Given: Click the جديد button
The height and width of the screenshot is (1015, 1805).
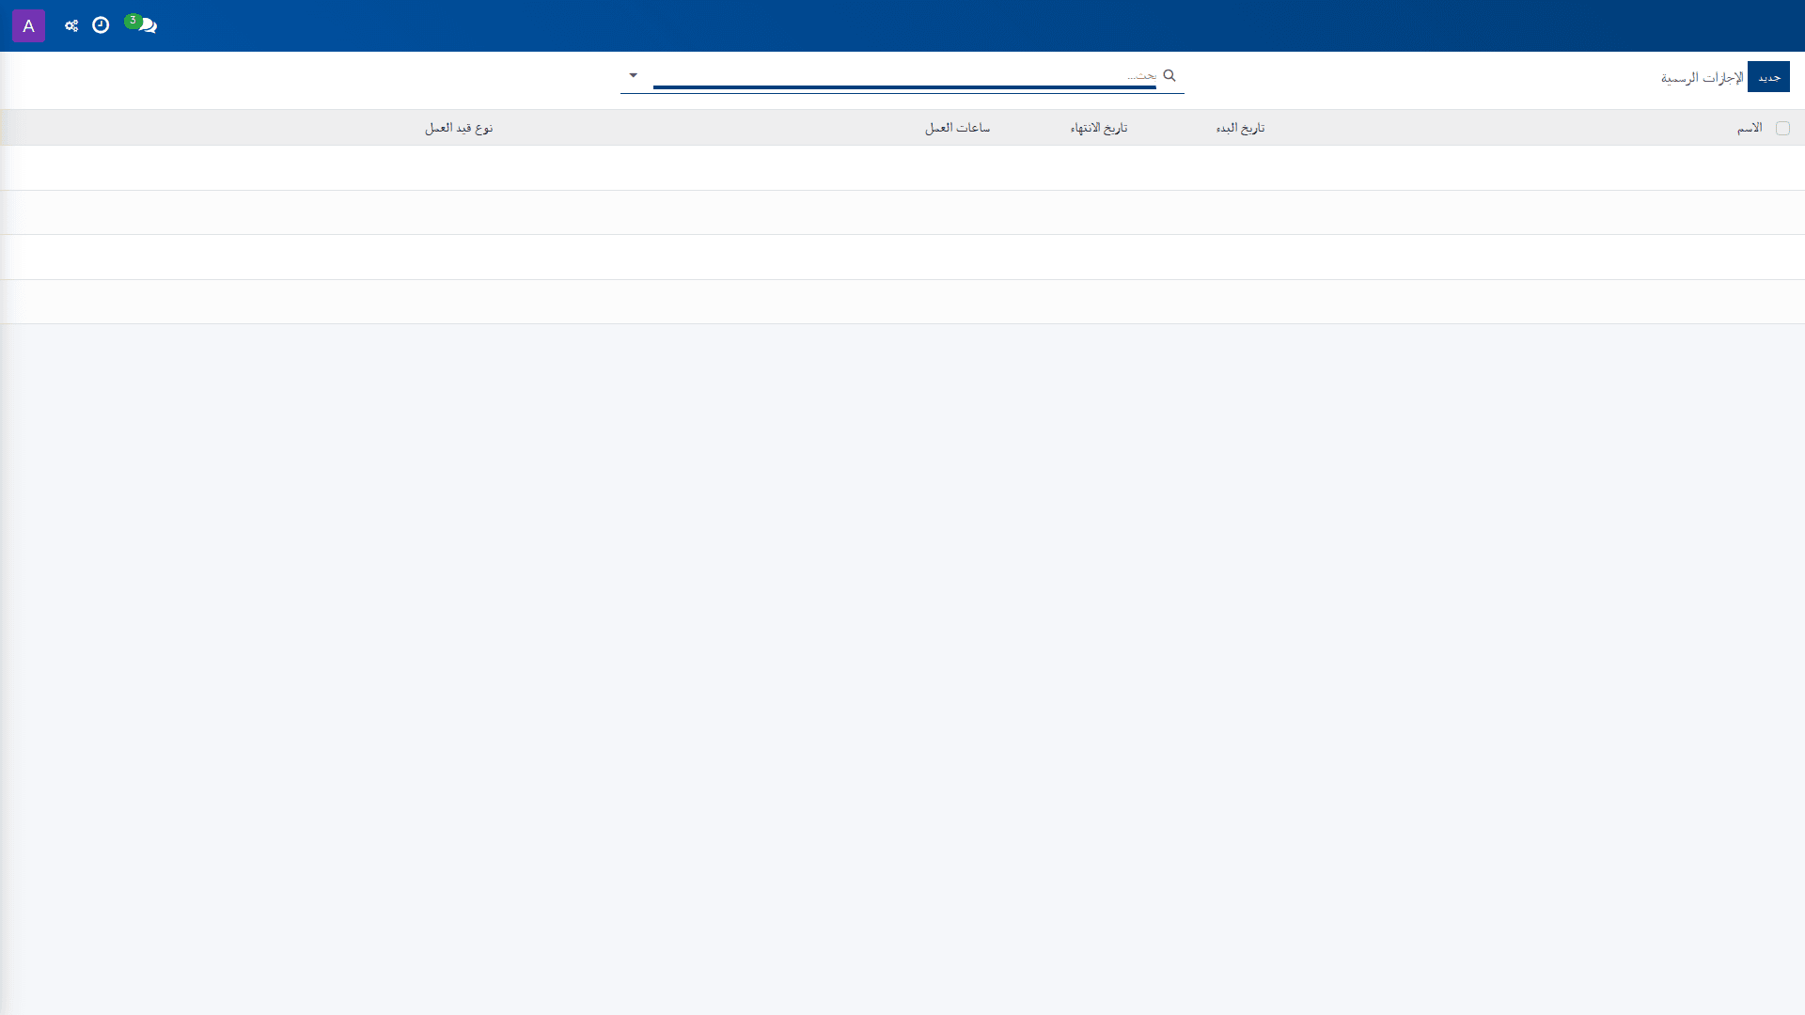Looking at the screenshot, I should (x=1768, y=77).
